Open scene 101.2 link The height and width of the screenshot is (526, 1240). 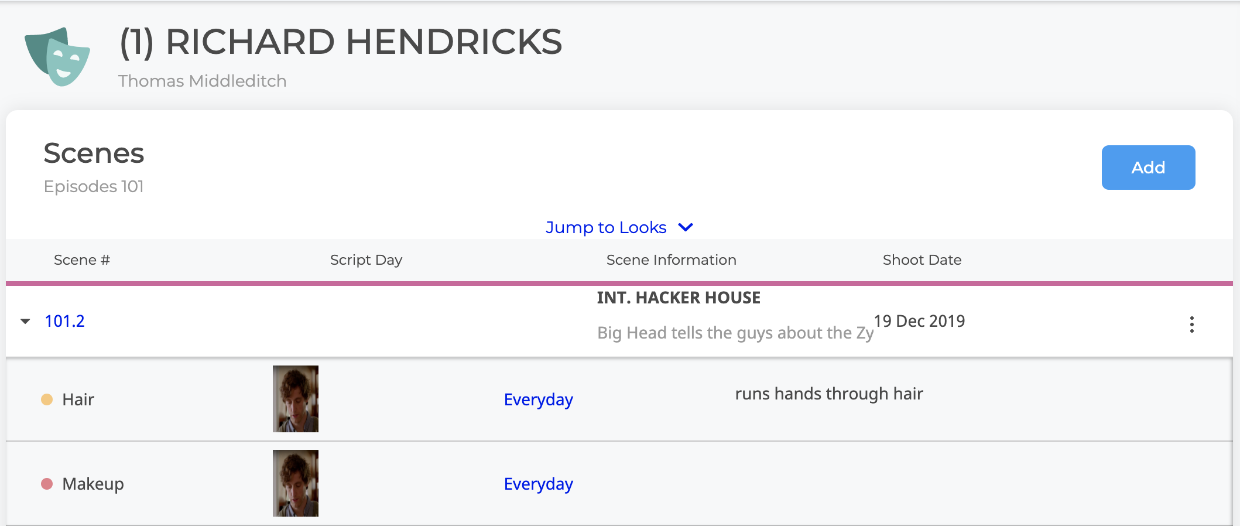click(64, 321)
